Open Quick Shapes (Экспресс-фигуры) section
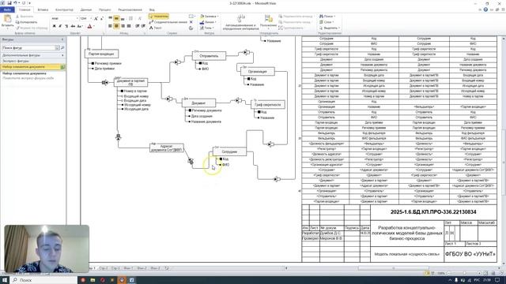The height and width of the screenshot is (284, 506). (33, 61)
